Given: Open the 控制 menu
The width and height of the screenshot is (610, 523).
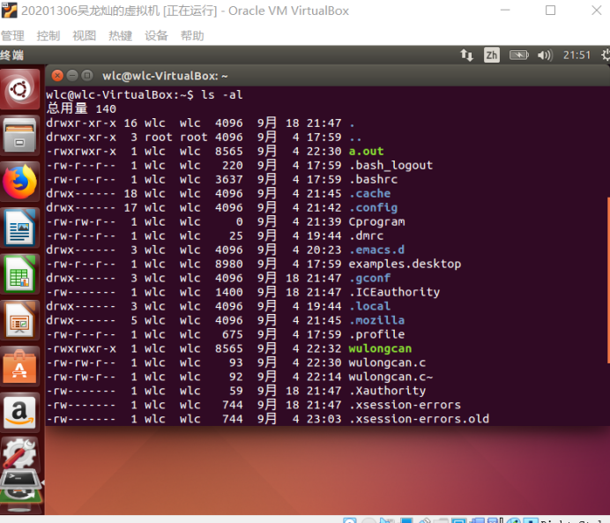Looking at the screenshot, I should click(x=48, y=36).
